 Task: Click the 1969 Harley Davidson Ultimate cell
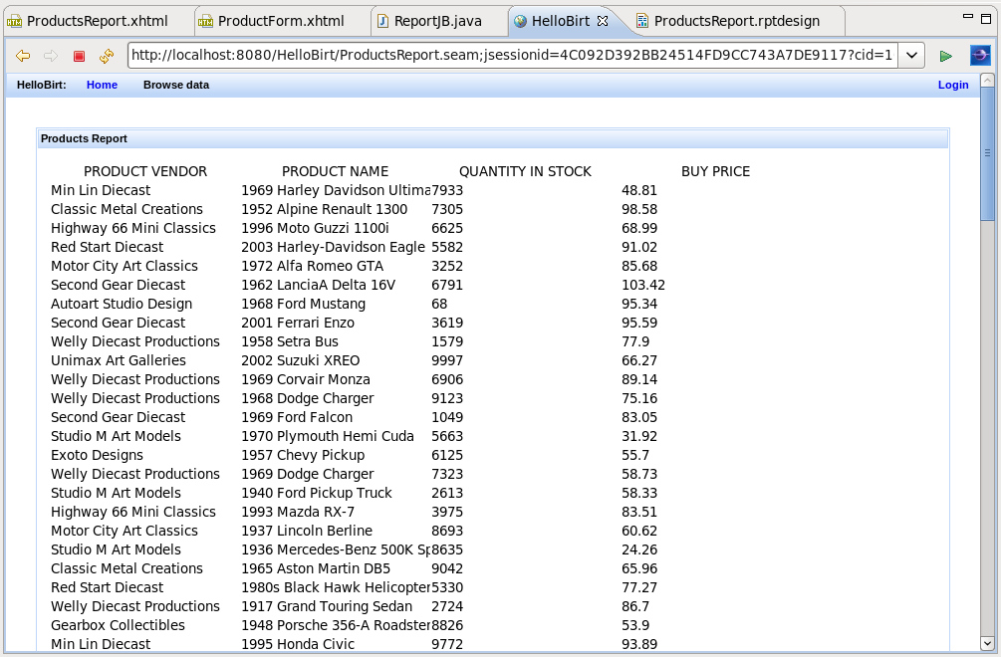tap(335, 191)
